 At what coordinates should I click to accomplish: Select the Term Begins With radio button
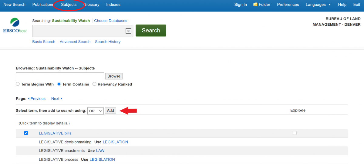[x=18, y=84]
